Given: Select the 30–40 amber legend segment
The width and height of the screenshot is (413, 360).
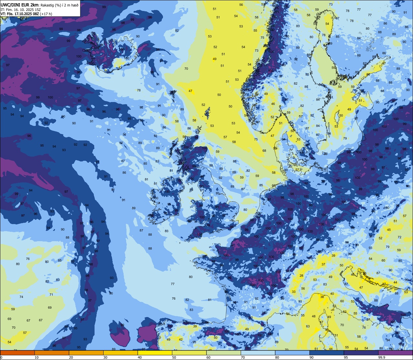Looking at the screenshot, I should [x=120, y=353].
